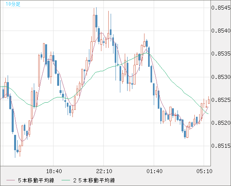The image size is (231, 186).
Task: Click the 01:40 time axis label
Action: point(155,171)
